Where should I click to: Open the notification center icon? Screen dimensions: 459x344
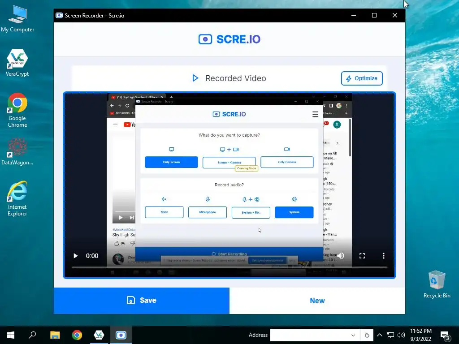pos(445,335)
